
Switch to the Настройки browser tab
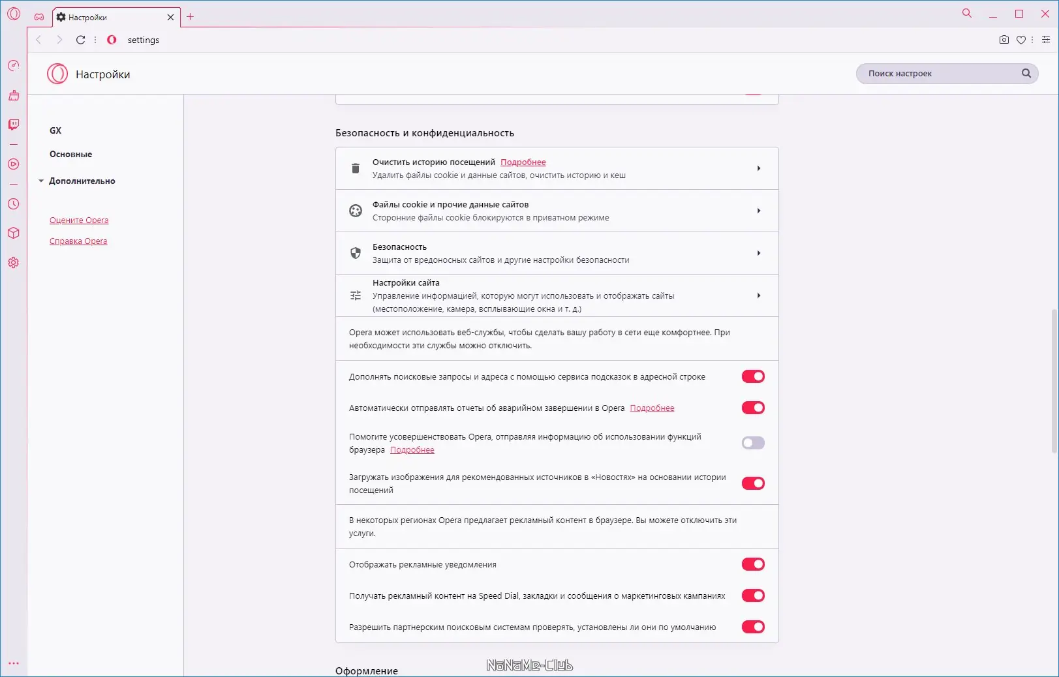coord(115,17)
